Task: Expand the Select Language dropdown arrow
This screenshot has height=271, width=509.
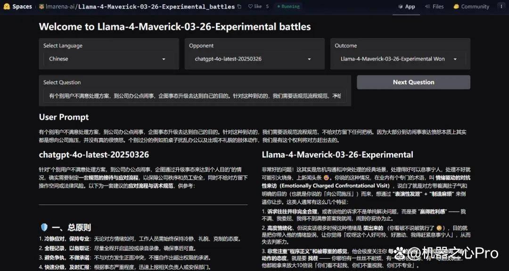Action: tap(164, 59)
